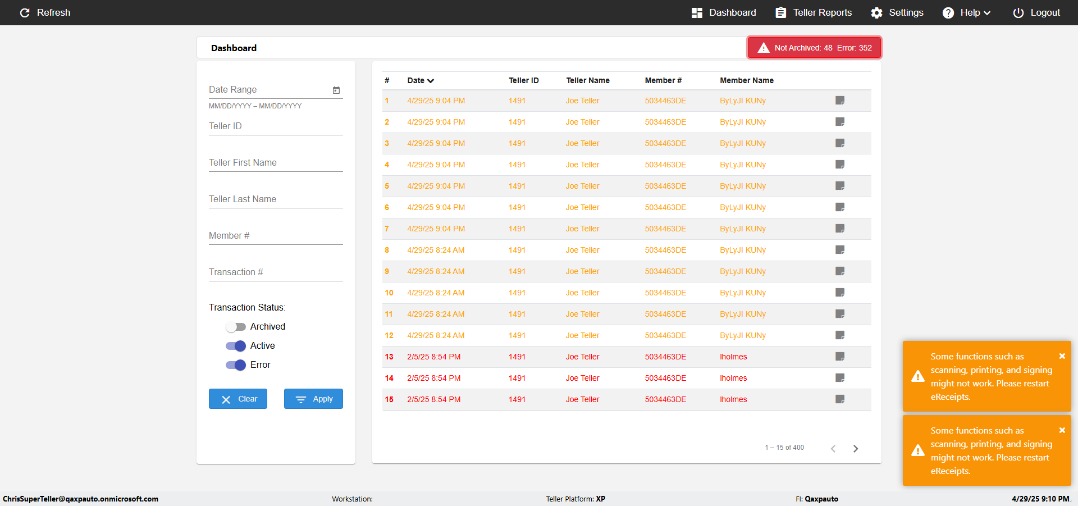This screenshot has height=506, width=1078.
Task: Click the Teller ID column header
Action: (524, 80)
